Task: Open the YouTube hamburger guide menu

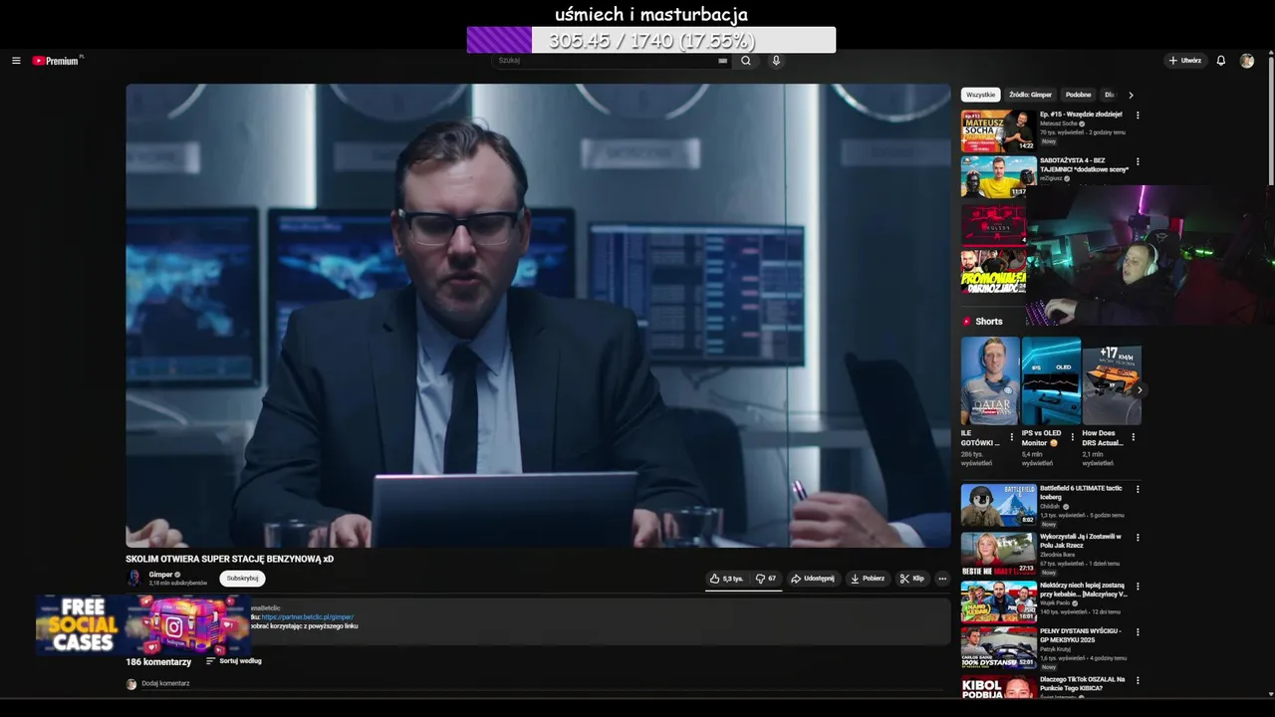Action: (x=16, y=61)
